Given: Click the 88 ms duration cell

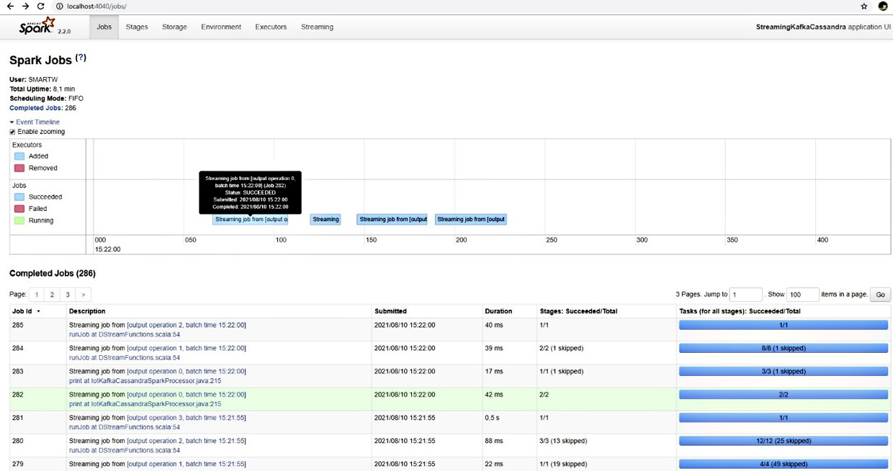Looking at the screenshot, I should coord(510,445).
